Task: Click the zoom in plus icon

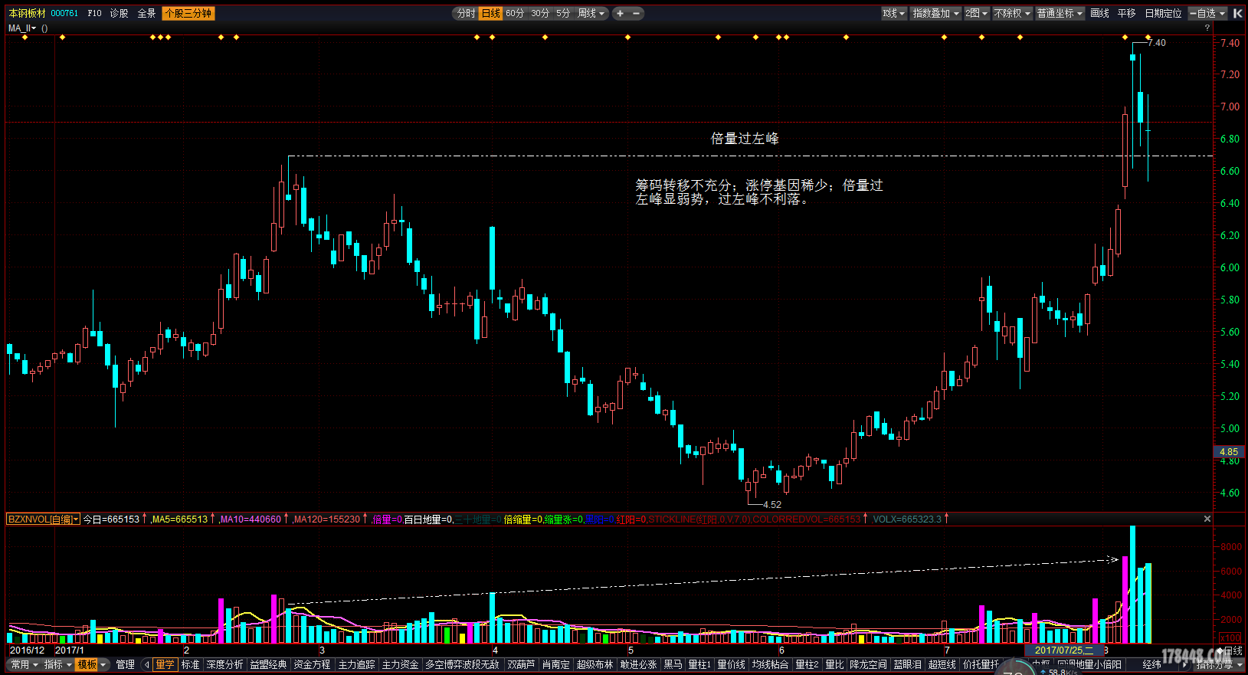Action: tap(620, 13)
